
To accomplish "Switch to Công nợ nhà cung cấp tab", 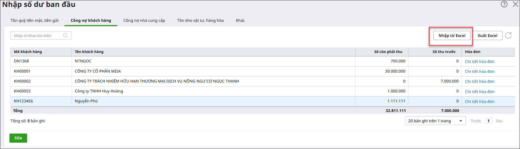I will tap(144, 20).
